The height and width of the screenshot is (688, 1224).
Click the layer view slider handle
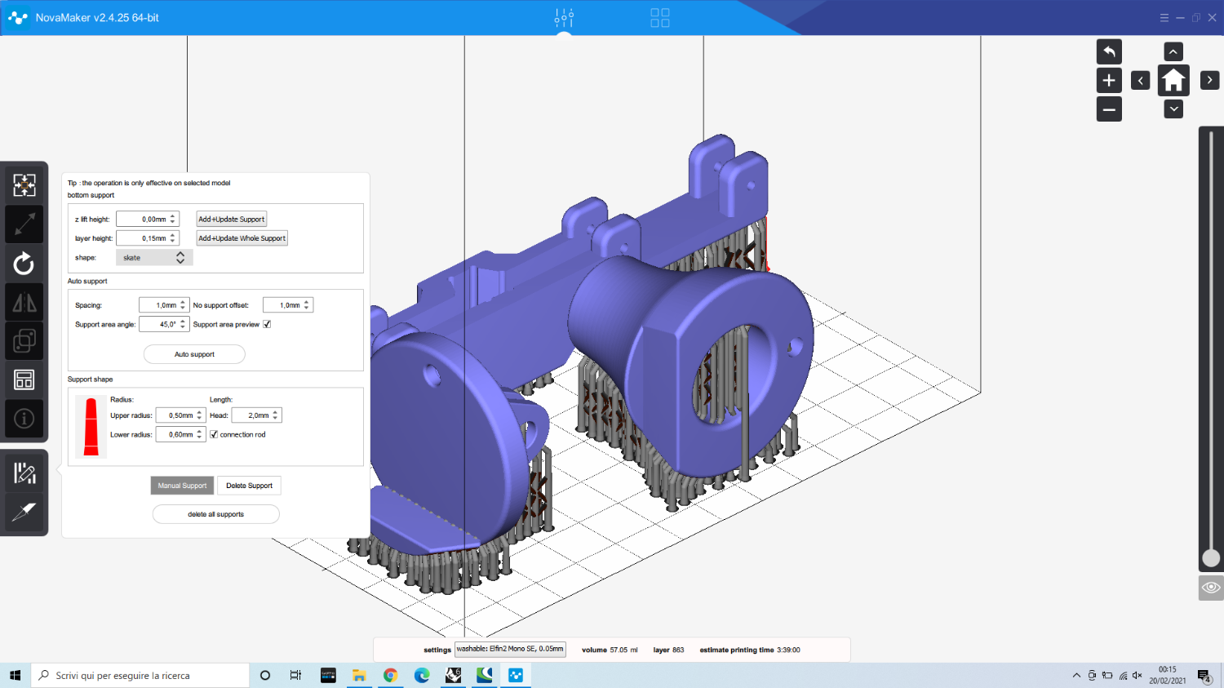1211,558
